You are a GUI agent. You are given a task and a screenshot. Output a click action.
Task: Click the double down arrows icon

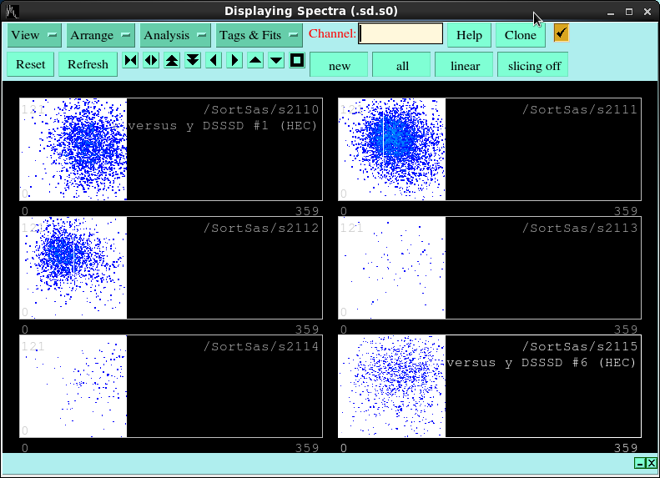[x=193, y=61]
